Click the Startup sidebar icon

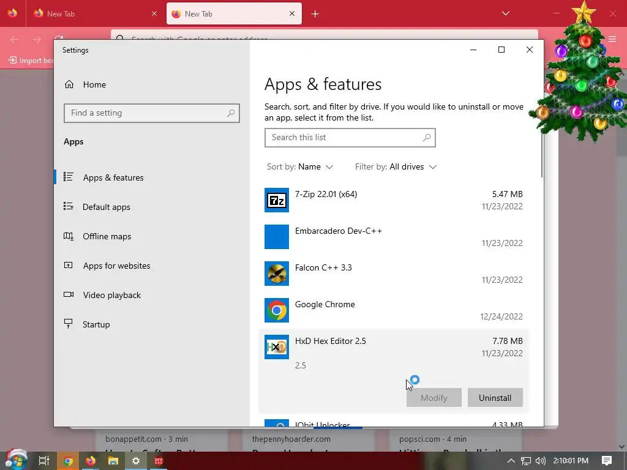pyautogui.click(x=69, y=324)
